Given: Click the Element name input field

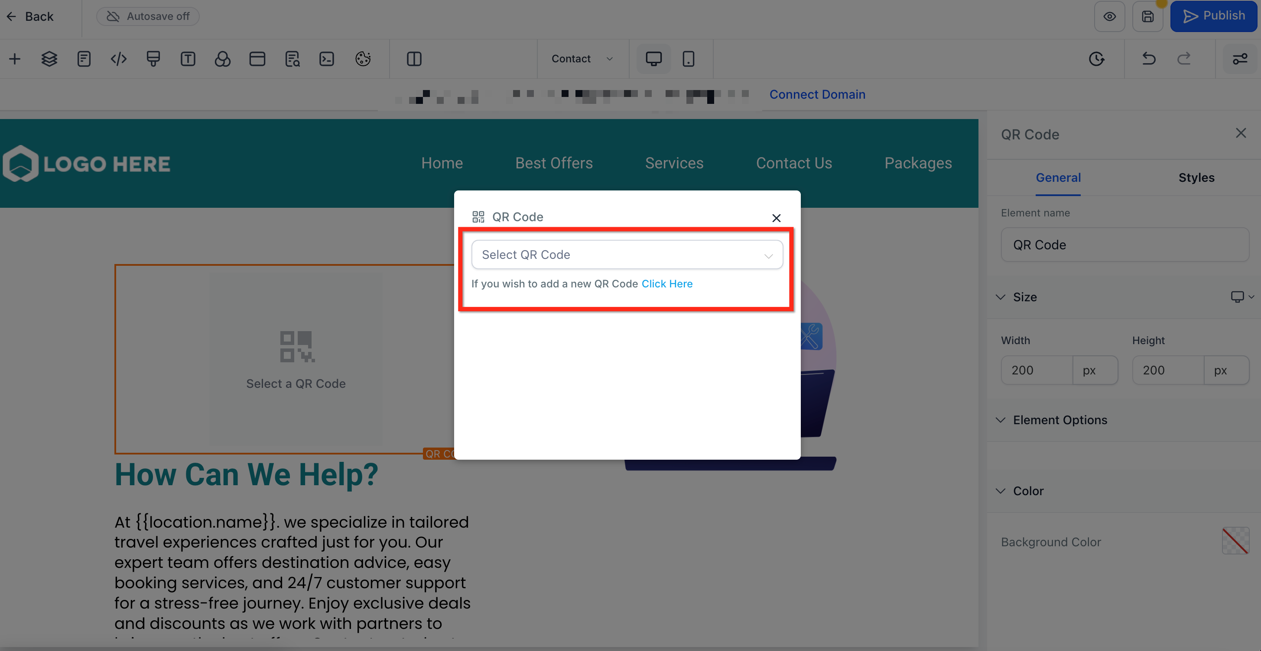Looking at the screenshot, I should click(x=1124, y=245).
